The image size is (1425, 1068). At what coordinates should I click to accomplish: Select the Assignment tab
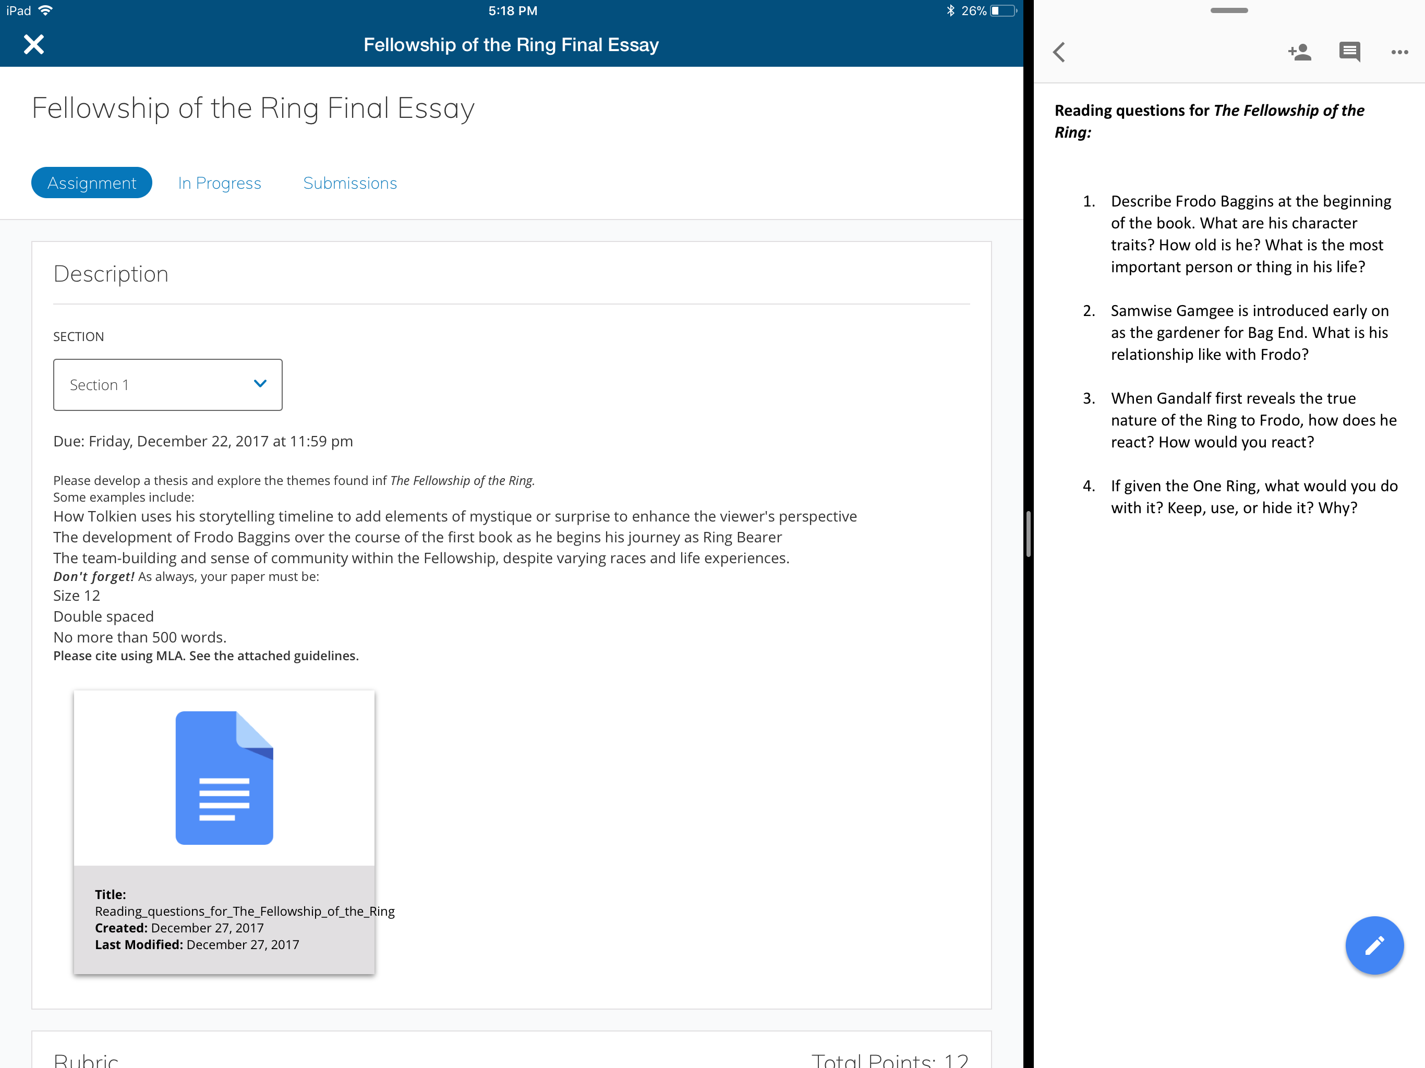91,183
